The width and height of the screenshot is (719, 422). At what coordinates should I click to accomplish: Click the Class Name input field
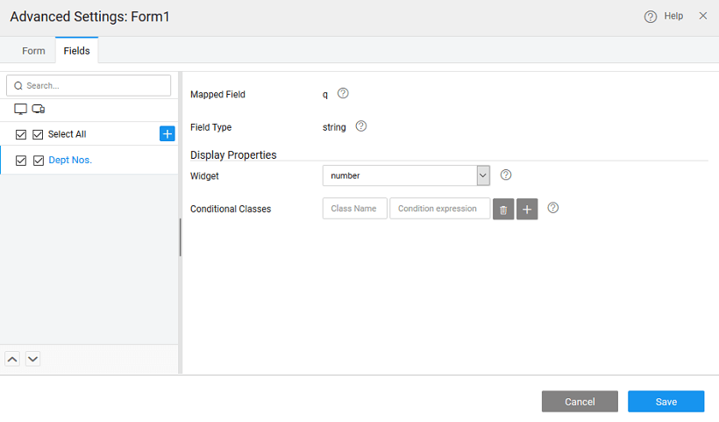[354, 208]
